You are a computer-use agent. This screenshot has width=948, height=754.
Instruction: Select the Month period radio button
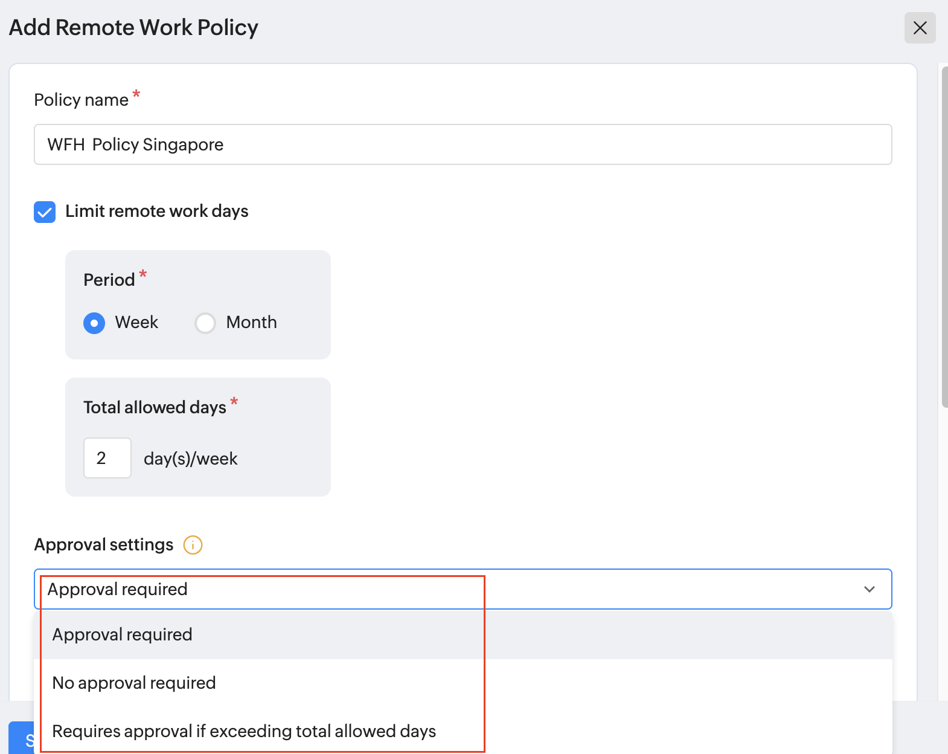pos(205,323)
